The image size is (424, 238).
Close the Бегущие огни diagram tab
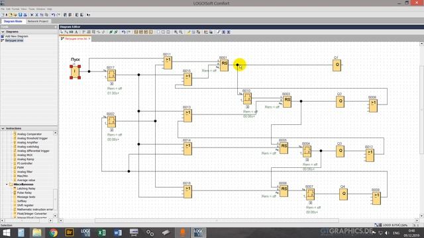[89, 39]
